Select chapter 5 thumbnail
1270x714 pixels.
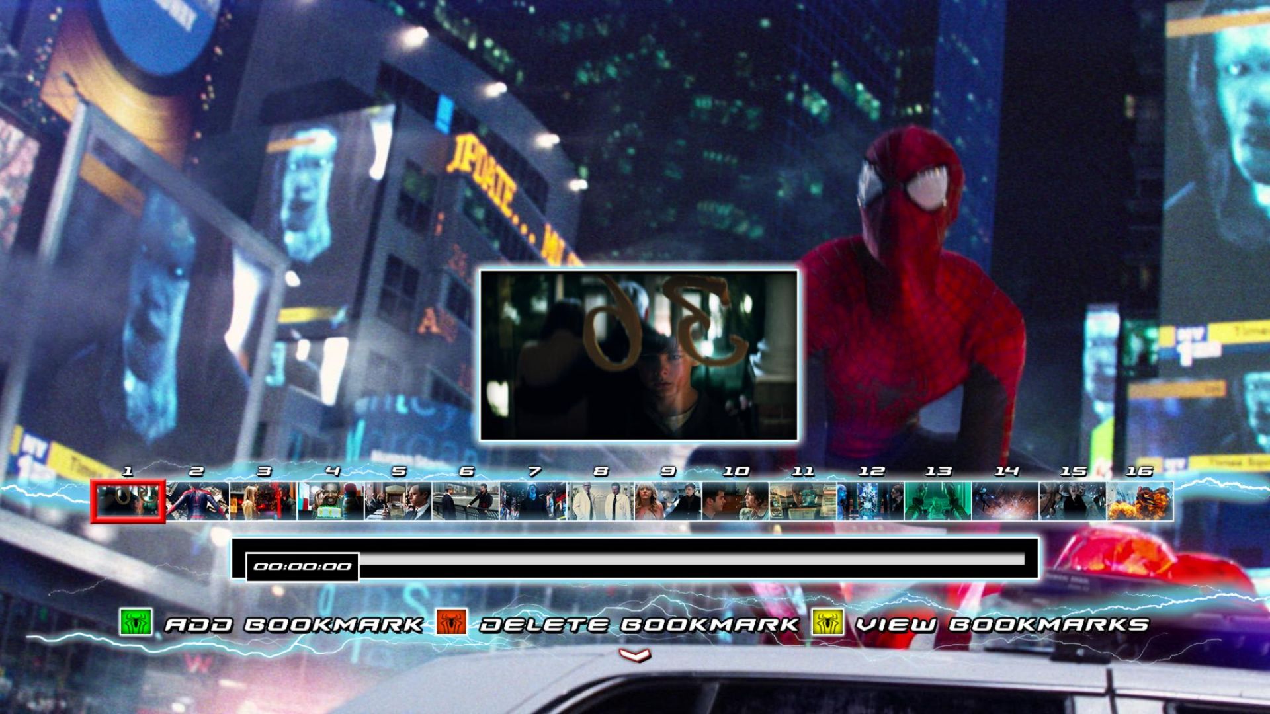click(x=398, y=501)
